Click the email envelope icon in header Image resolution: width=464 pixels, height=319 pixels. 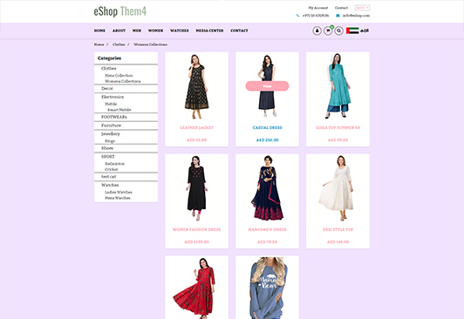(x=338, y=16)
